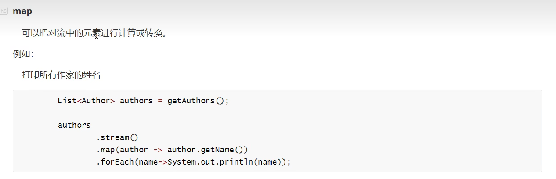
Task: Click the line 打印所有作家的姓名
Action: click(x=61, y=75)
